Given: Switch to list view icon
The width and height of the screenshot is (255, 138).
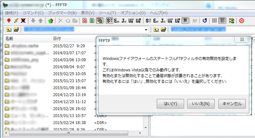Looking at the screenshot, I should [x=214, y=21].
